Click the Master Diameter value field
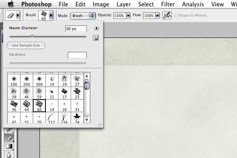The image size is (237, 158). coord(76,28)
